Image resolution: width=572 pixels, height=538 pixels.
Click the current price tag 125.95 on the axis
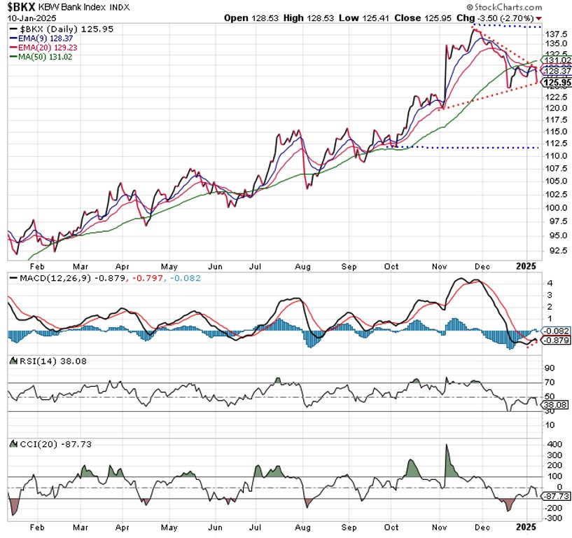pos(554,83)
